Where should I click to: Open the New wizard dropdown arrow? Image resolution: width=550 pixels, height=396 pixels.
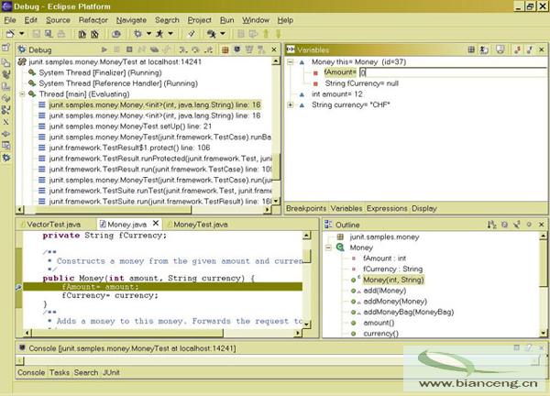click(x=22, y=34)
